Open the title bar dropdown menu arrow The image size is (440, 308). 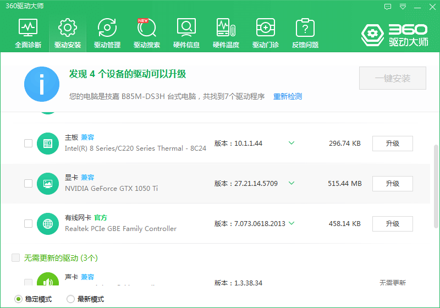pyautogui.click(x=403, y=7)
